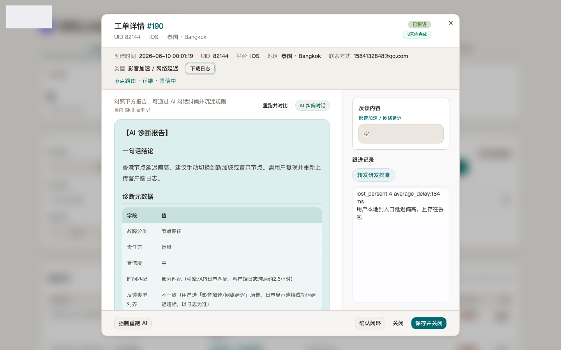Click the 已跟进 status badge
Viewport: 561px width, 350px height.
(x=420, y=24)
